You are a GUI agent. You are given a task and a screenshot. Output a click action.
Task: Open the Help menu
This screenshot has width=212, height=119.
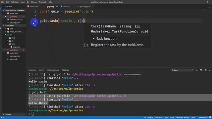coord(50,2)
